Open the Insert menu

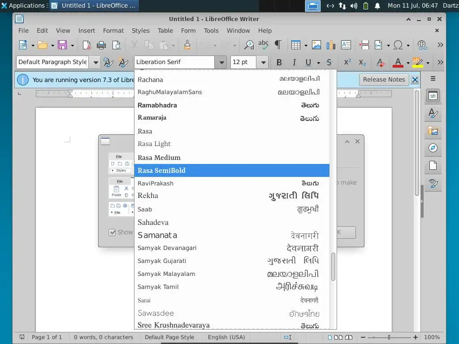pyautogui.click(x=87, y=30)
